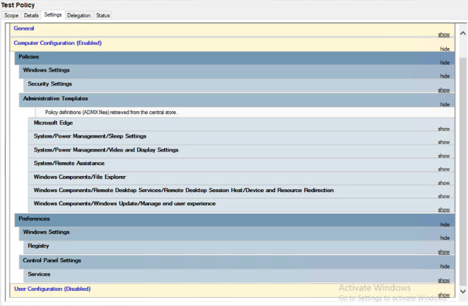The height and width of the screenshot is (306, 468).
Task: Collapse the Preferences section
Action: click(444, 224)
